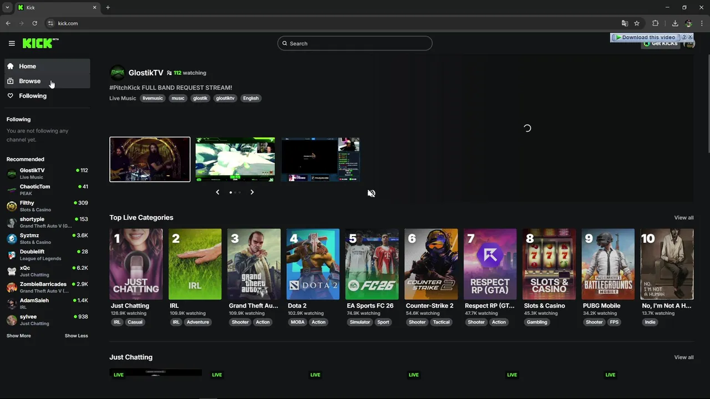
Task: Select the Tactical tag
Action: point(442,322)
